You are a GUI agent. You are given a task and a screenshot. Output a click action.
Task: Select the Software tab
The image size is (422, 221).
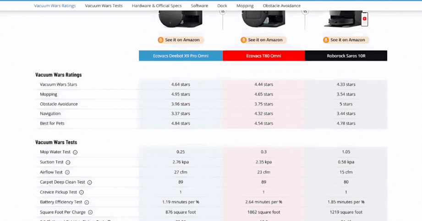(199, 6)
